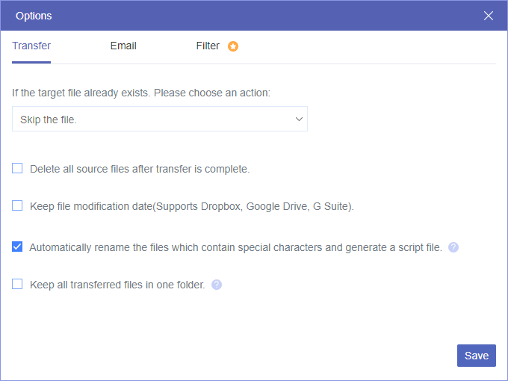Image resolution: width=508 pixels, height=381 pixels.
Task: Close the Options dialog with the X
Action: point(489,16)
